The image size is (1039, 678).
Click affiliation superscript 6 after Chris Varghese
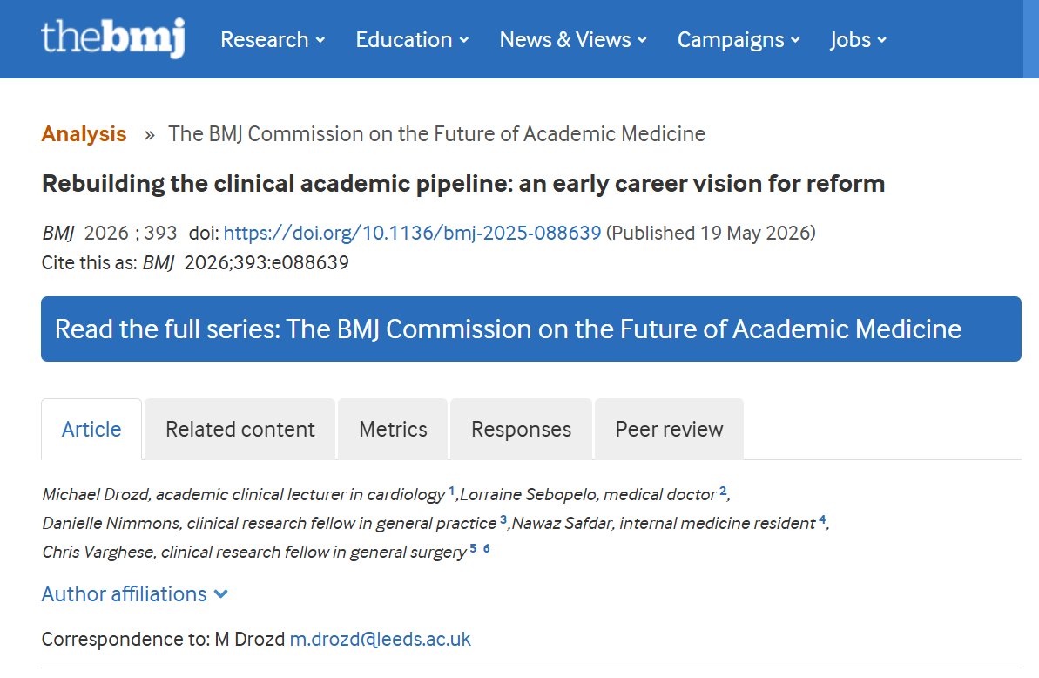pyautogui.click(x=486, y=548)
